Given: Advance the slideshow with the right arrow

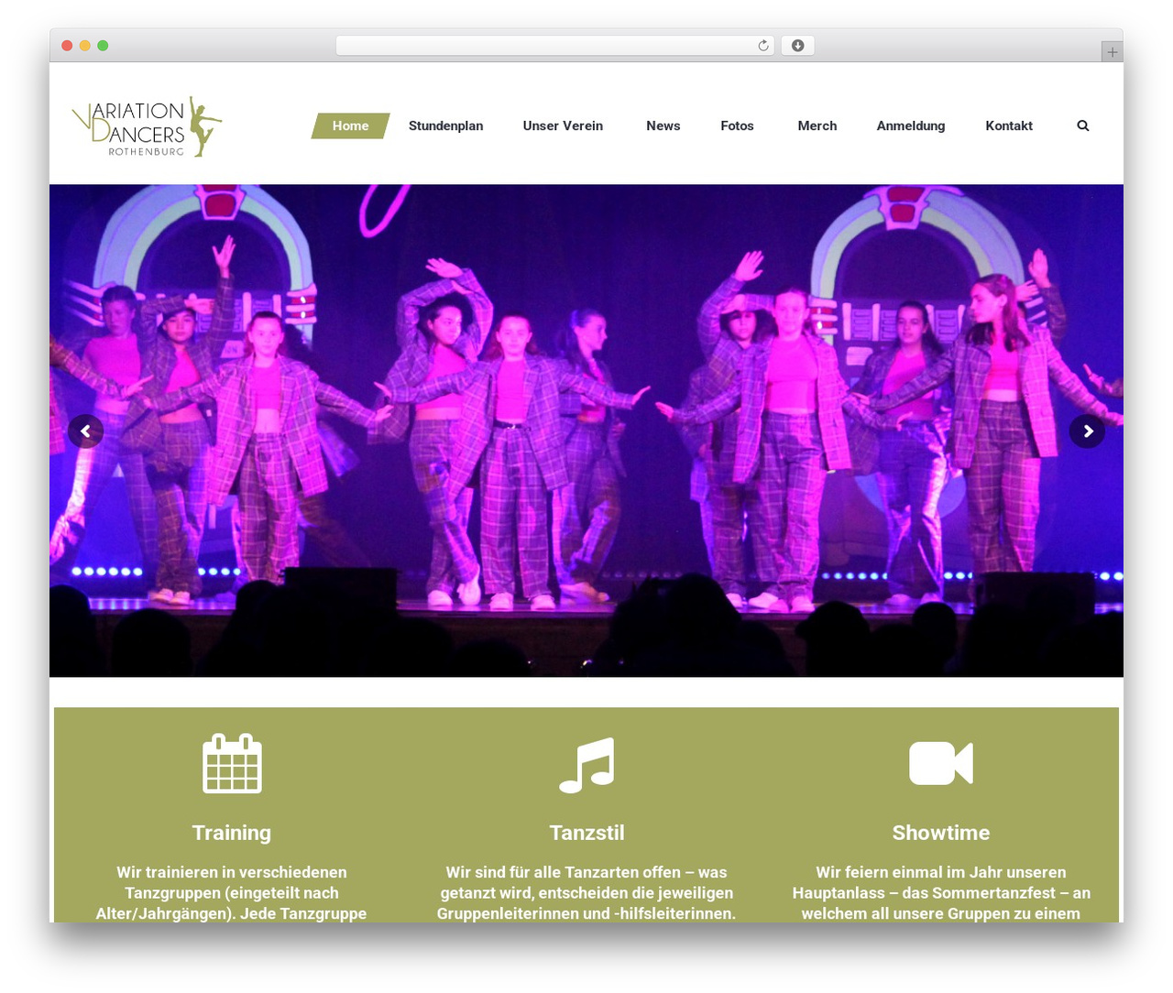Looking at the screenshot, I should (1088, 431).
